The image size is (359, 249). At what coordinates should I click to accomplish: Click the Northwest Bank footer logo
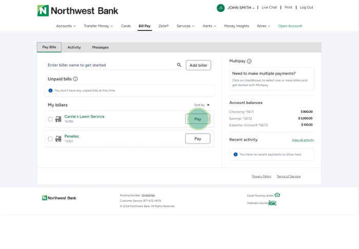(59, 198)
